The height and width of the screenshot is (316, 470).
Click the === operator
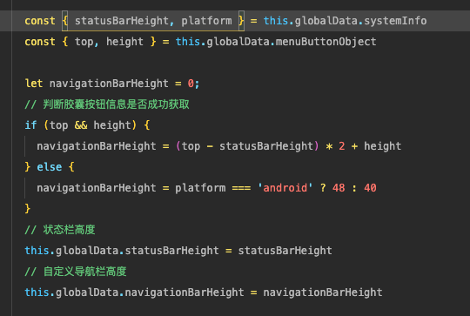241,188
